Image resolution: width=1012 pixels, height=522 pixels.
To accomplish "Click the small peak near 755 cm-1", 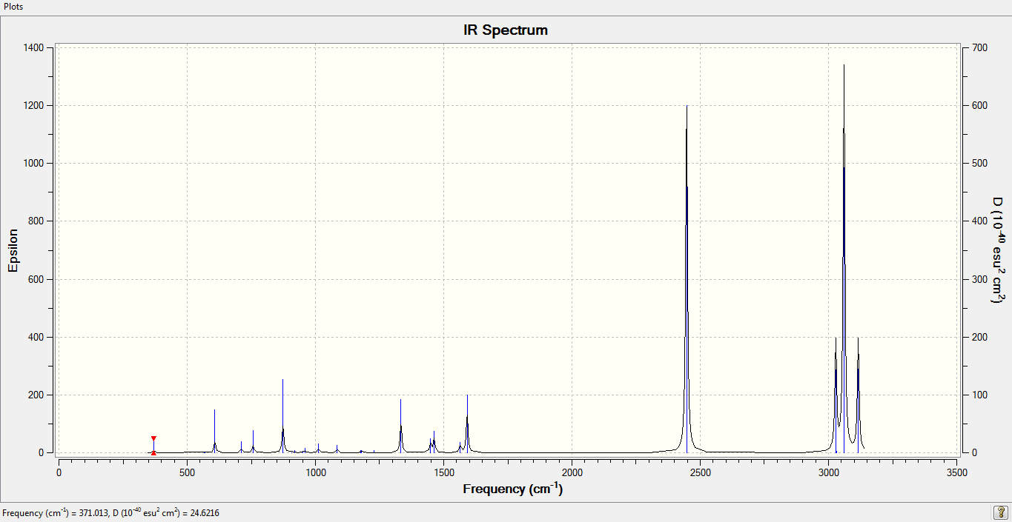I will point(253,441).
